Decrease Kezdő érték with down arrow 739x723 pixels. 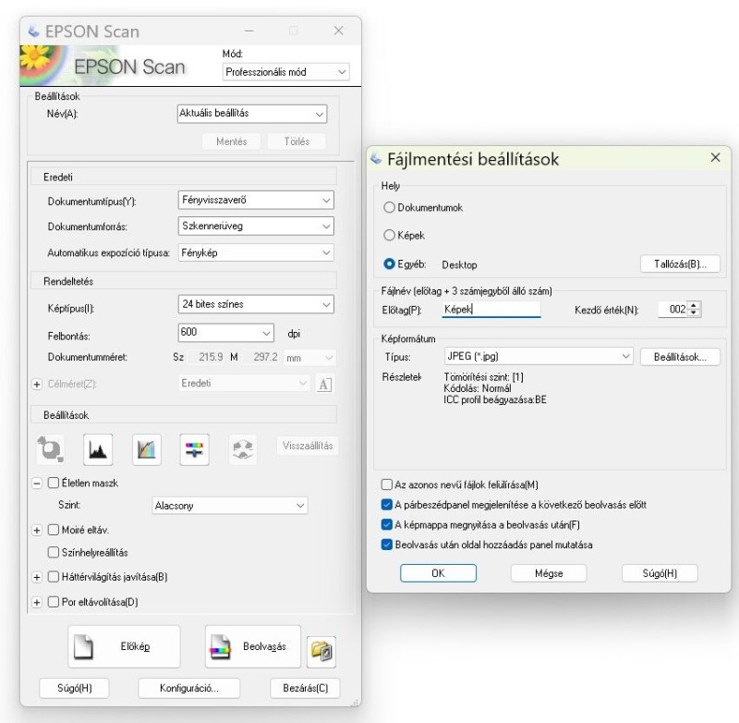click(x=694, y=313)
